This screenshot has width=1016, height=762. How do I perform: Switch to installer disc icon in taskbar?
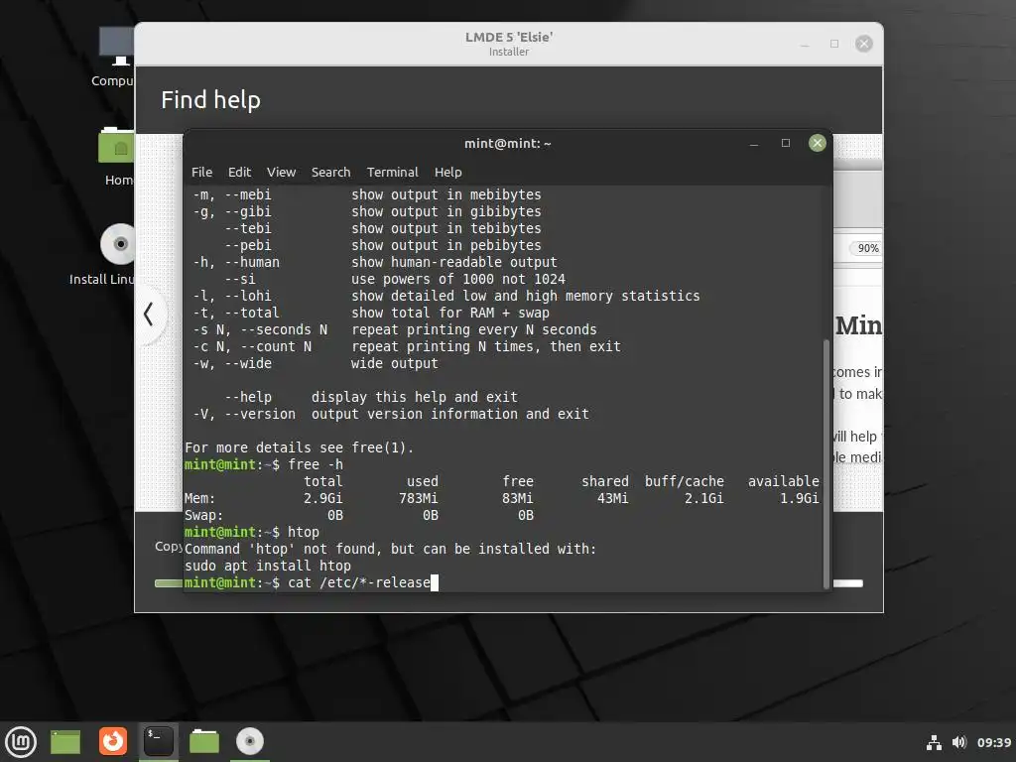pos(249,741)
